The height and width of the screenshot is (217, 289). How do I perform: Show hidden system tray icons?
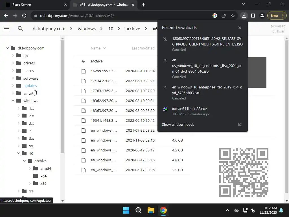point(227,210)
